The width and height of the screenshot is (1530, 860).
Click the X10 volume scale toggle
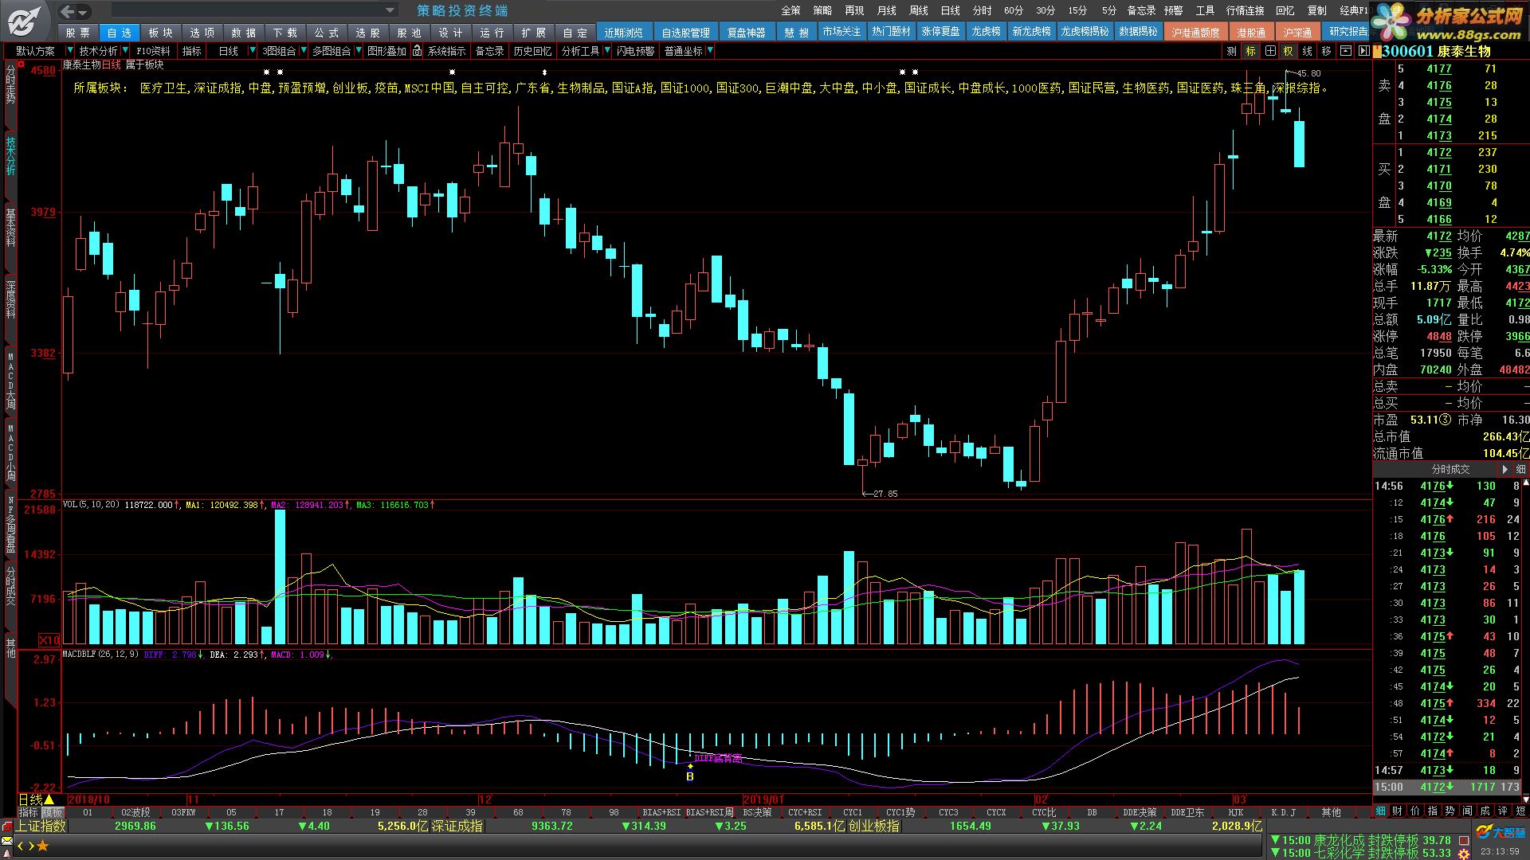pos(49,639)
